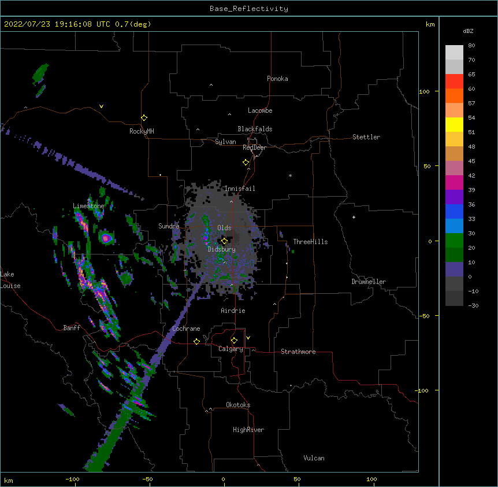Click the Olds town label

click(x=224, y=228)
